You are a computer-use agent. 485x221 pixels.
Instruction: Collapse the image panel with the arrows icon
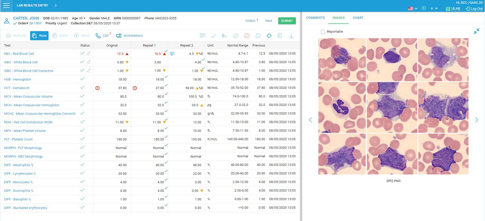[476, 31]
